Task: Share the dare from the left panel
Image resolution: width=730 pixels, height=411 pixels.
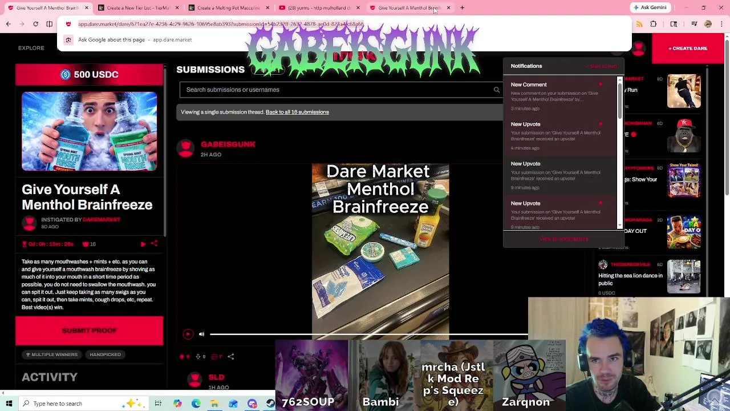Action: pos(154,244)
